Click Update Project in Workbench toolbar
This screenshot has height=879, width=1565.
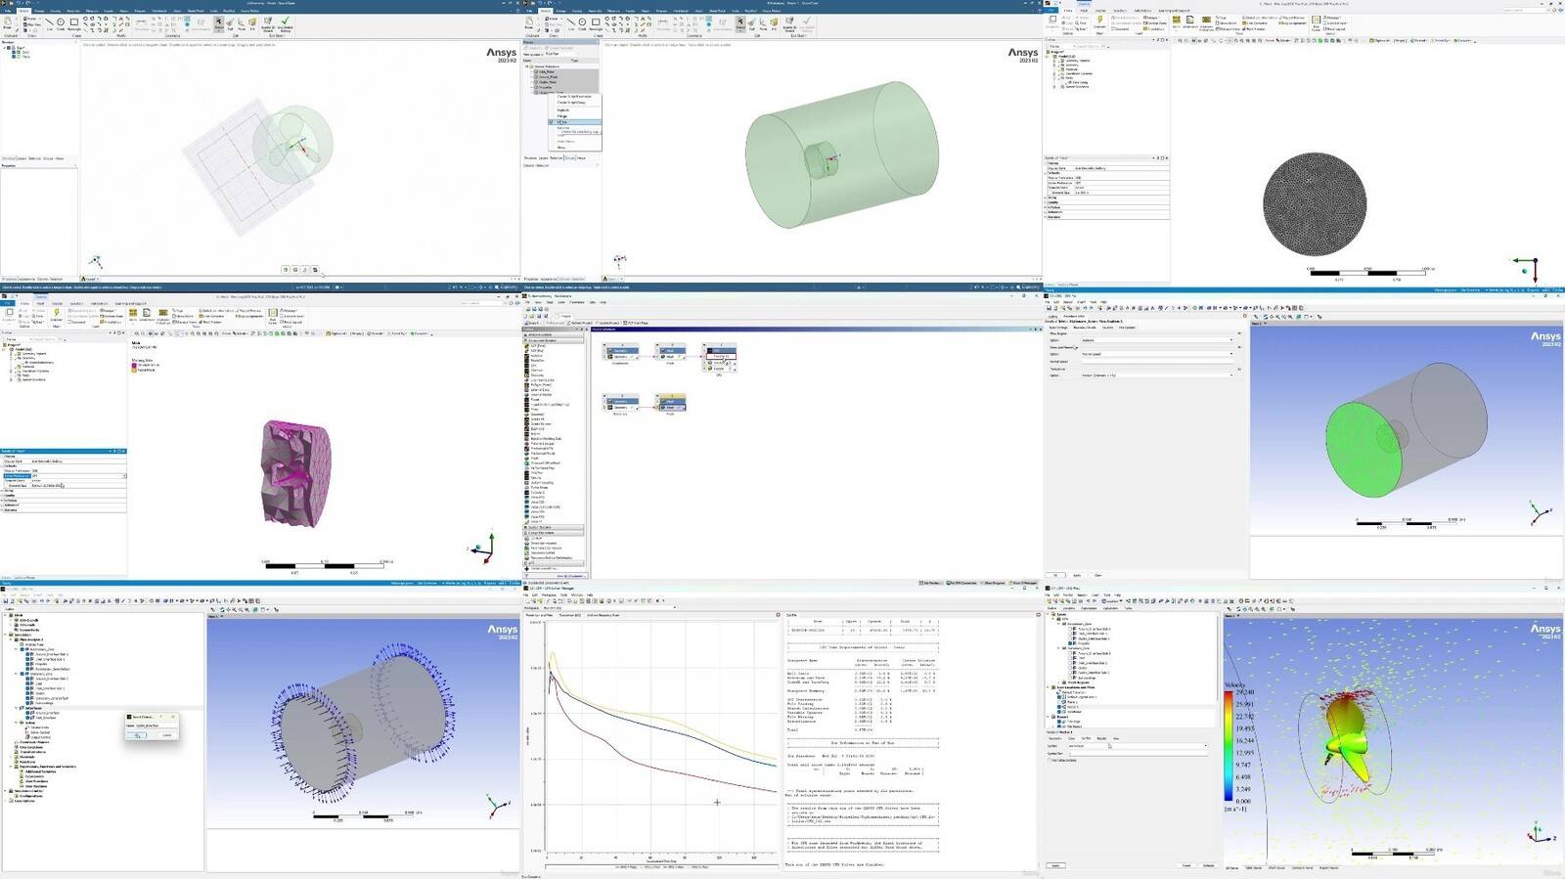(607, 323)
